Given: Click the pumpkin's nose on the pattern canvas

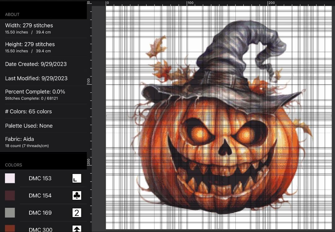Looking at the screenshot, I should click(225, 147).
